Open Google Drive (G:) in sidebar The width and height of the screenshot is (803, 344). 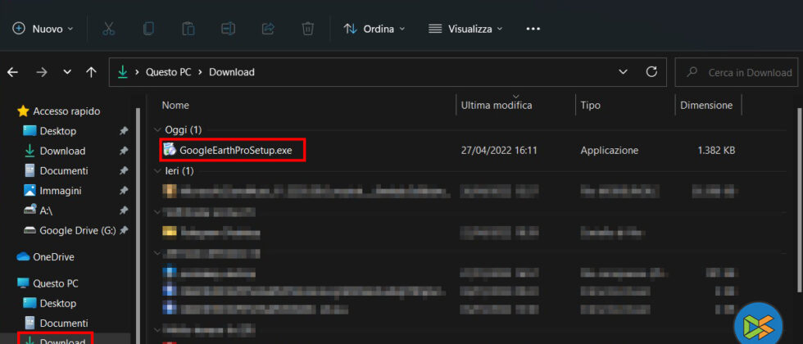point(70,230)
